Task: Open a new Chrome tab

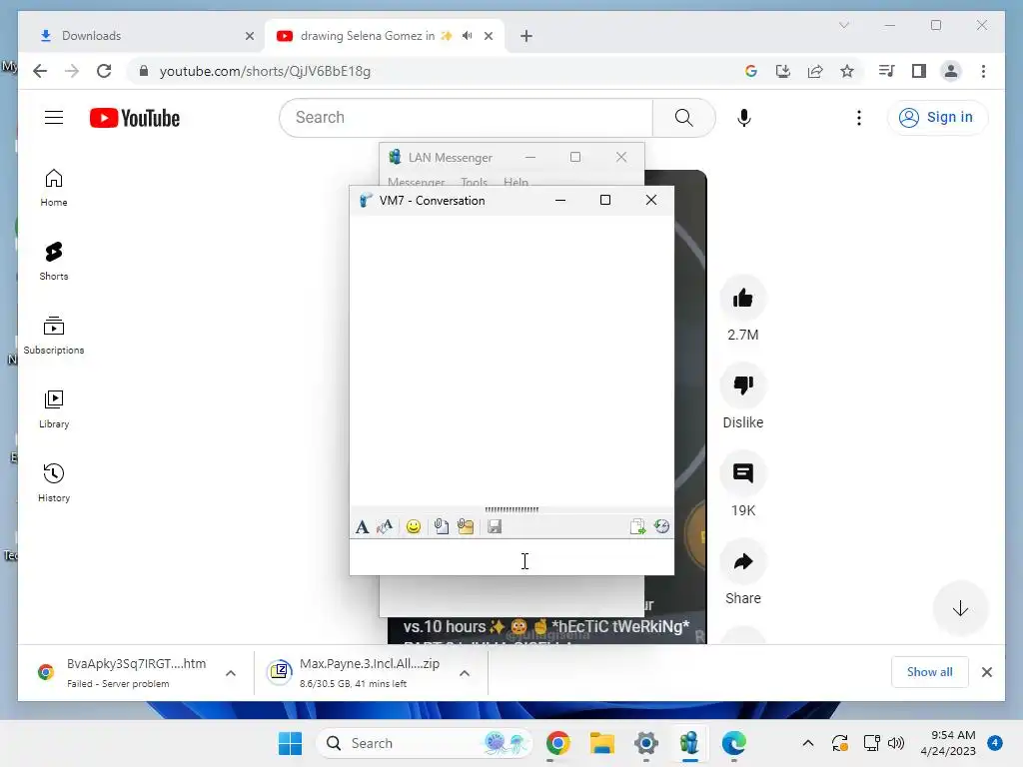Action: coord(526,36)
